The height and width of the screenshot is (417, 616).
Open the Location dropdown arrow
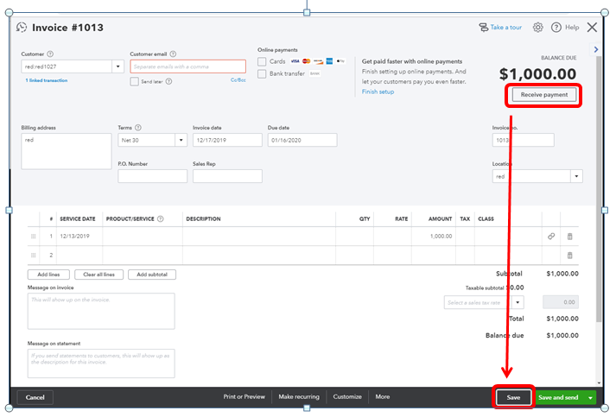(576, 176)
